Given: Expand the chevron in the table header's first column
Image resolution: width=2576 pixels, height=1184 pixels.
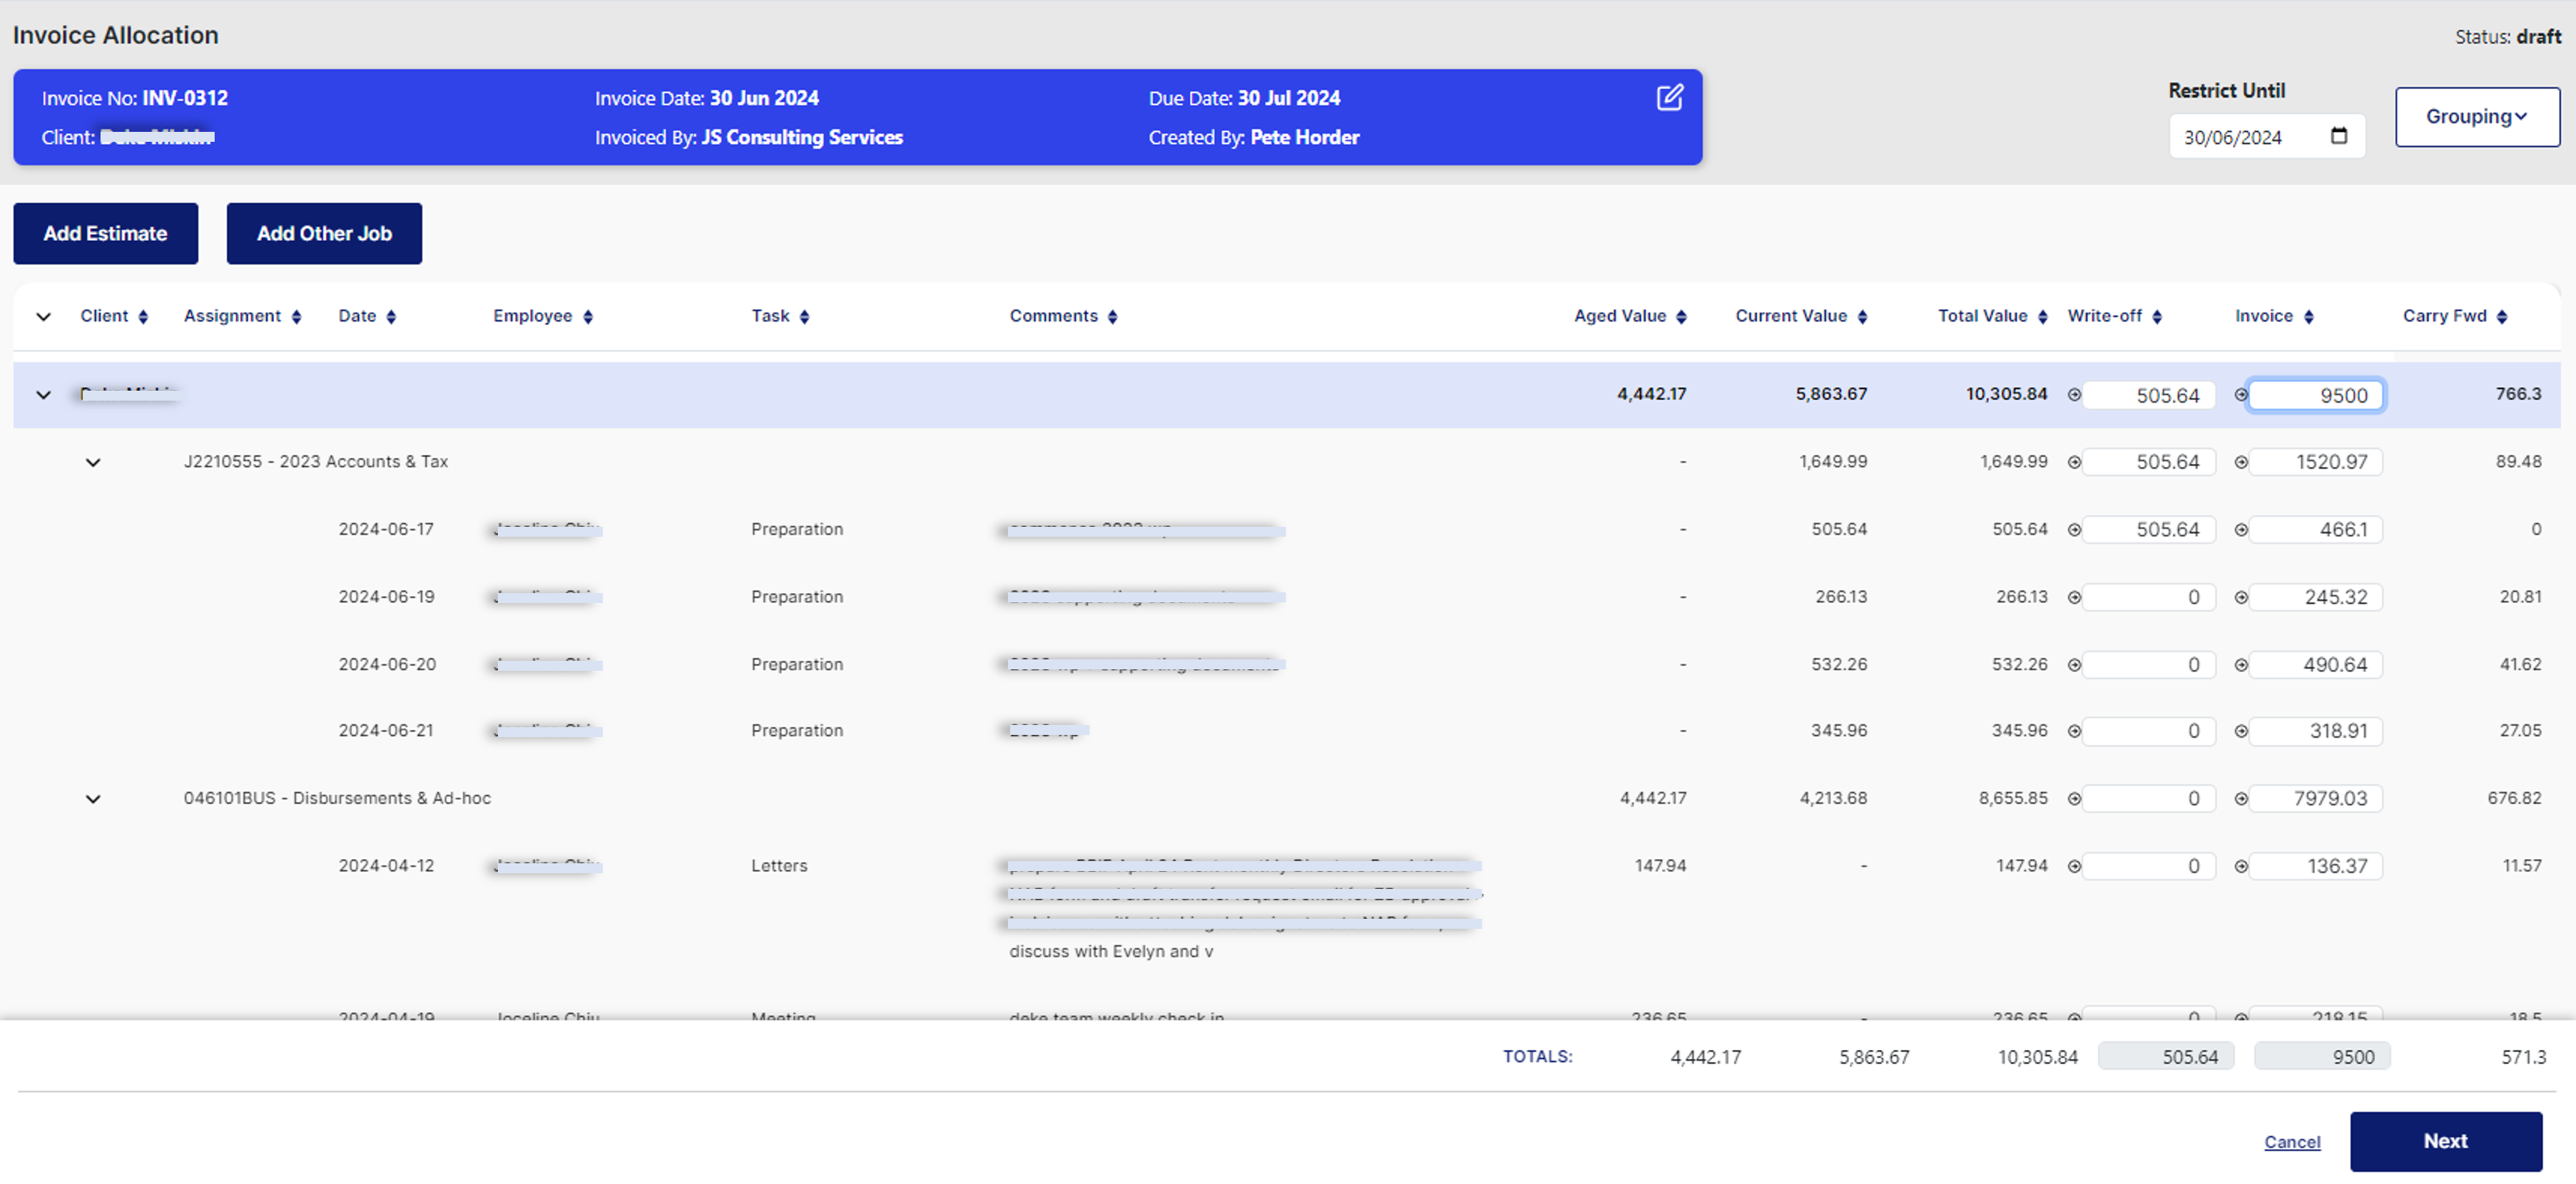Looking at the screenshot, I should [x=44, y=316].
